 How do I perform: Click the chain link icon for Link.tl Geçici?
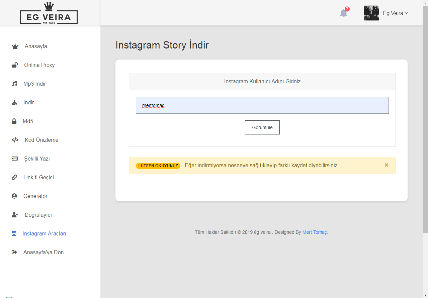coord(14,177)
